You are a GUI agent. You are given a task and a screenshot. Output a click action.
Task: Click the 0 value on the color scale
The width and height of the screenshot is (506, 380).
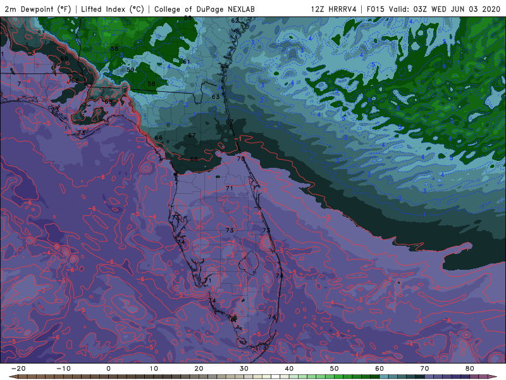[108, 369]
